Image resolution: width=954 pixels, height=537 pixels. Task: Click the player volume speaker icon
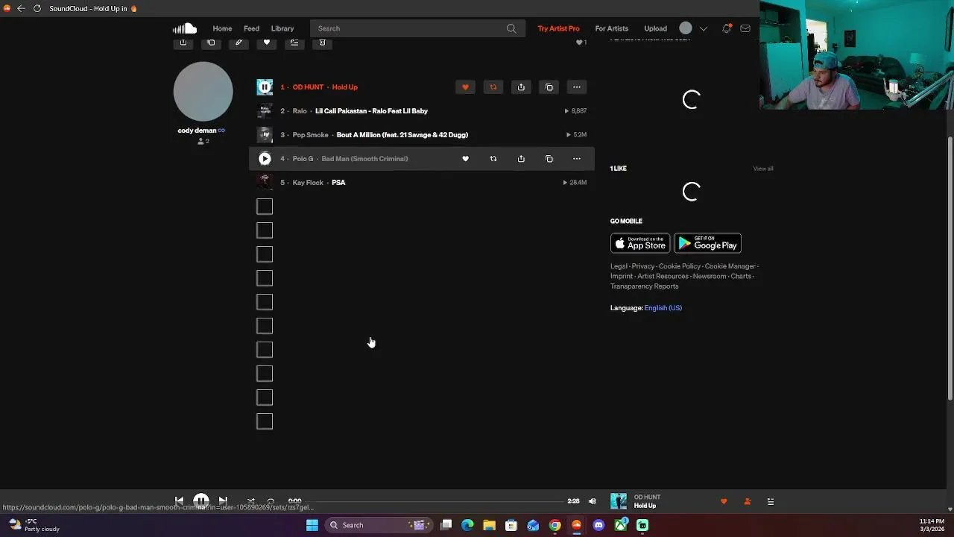pos(593,501)
